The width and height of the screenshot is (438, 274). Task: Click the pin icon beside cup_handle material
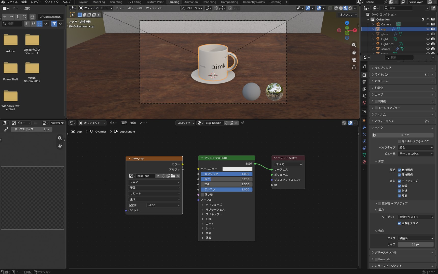click(243, 123)
